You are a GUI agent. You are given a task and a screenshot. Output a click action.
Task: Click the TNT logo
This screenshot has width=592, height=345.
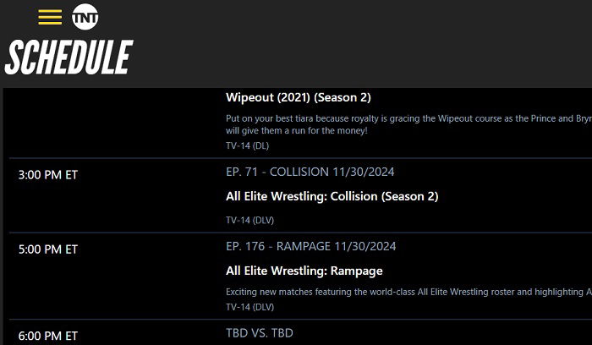coord(85,17)
